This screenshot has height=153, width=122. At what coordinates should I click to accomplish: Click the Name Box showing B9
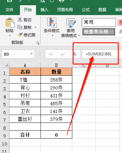pos(18,54)
